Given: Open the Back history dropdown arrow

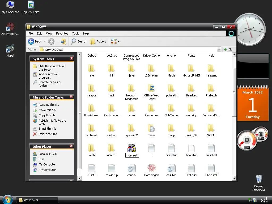Looking at the screenshot, I should point(45,41).
